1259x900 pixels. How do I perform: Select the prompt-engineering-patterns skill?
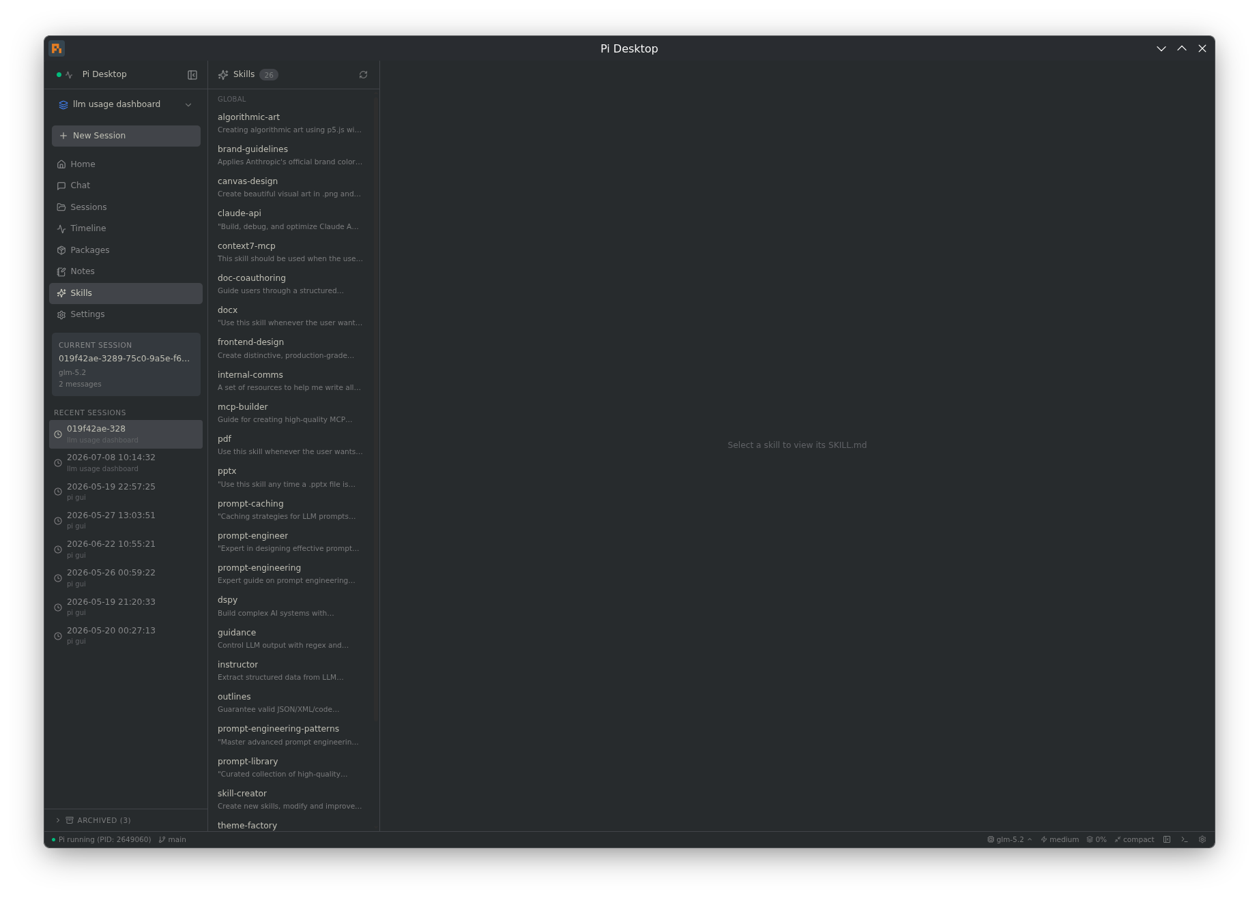(291, 735)
